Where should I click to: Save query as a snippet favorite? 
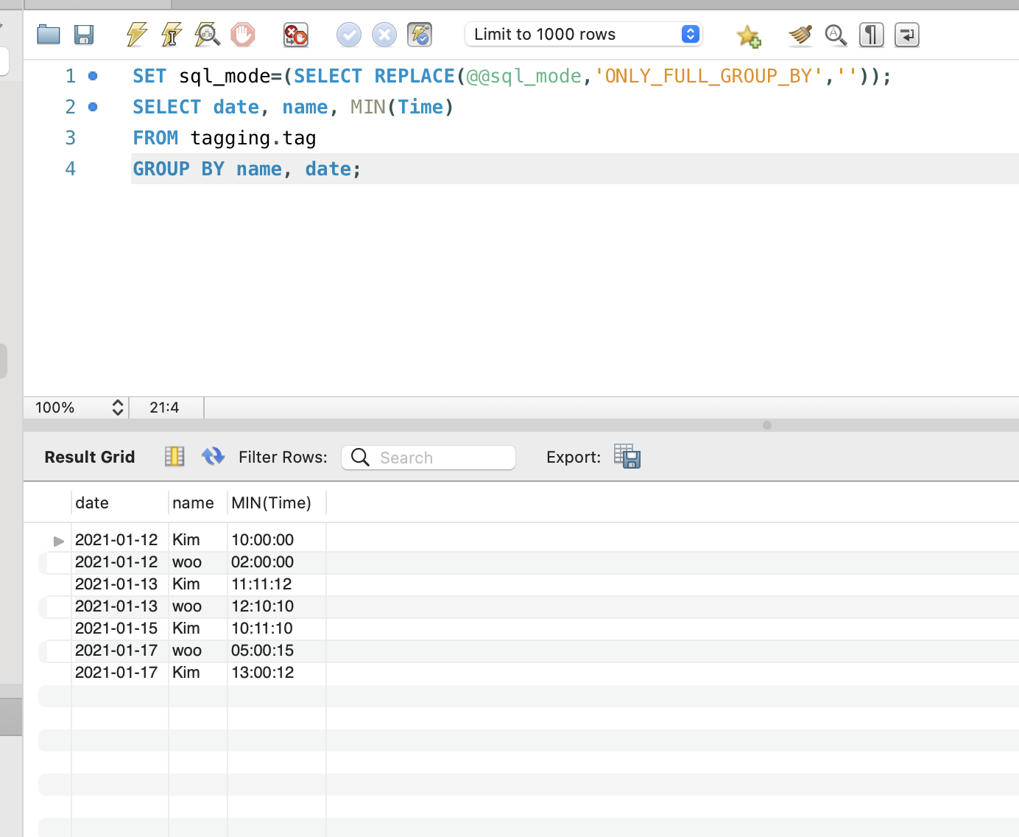pos(749,35)
